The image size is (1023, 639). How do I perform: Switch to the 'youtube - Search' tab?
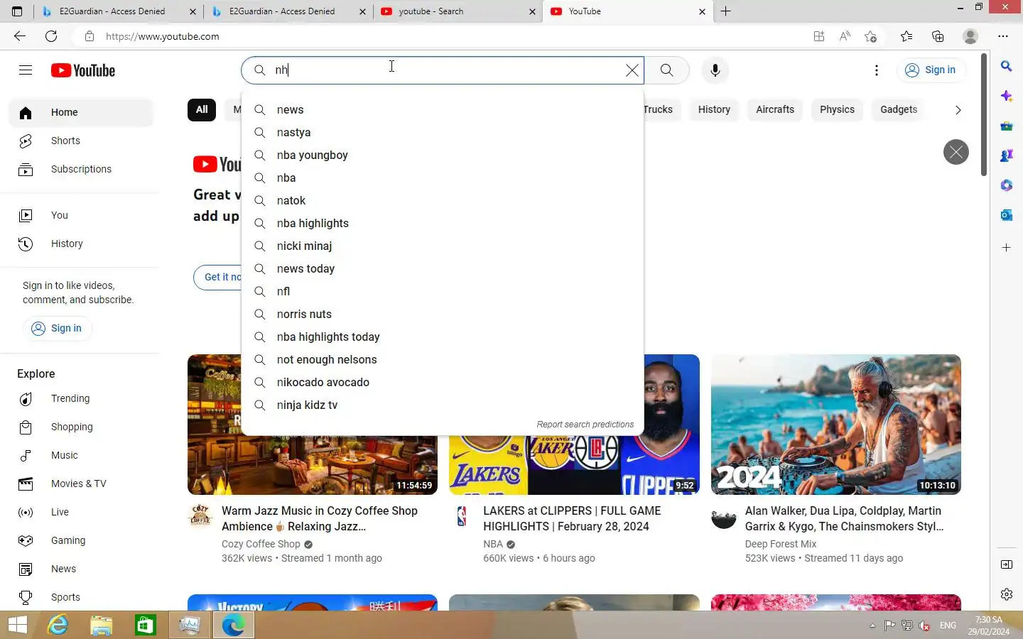click(458, 11)
